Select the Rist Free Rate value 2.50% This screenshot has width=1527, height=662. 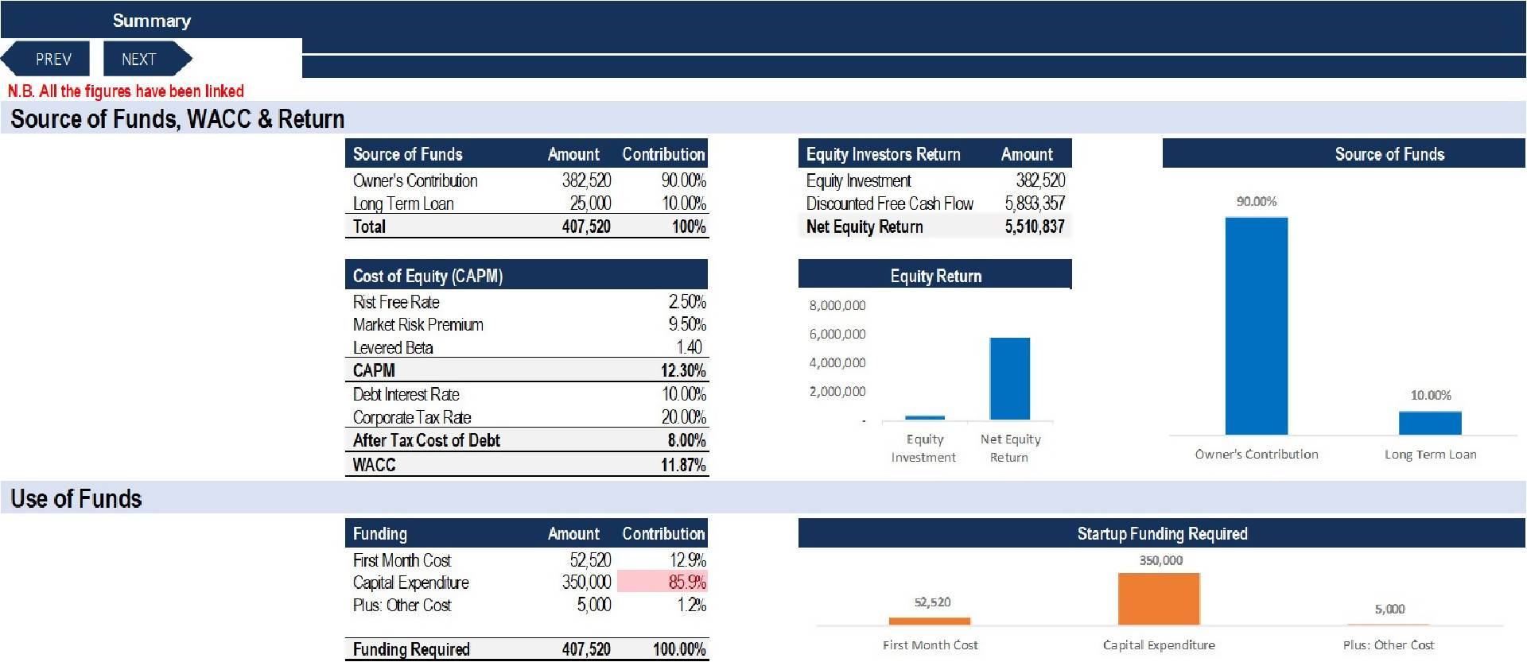[686, 302]
